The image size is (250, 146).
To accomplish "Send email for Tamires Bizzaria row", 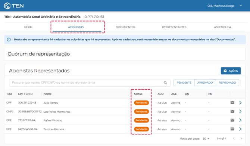I will [x=232, y=129].
